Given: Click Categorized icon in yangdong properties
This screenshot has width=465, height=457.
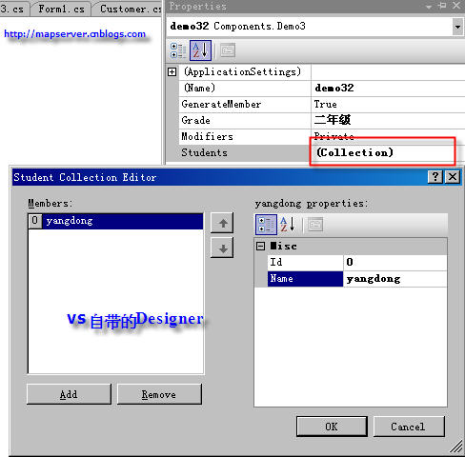Looking at the screenshot, I should coord(266,225).
